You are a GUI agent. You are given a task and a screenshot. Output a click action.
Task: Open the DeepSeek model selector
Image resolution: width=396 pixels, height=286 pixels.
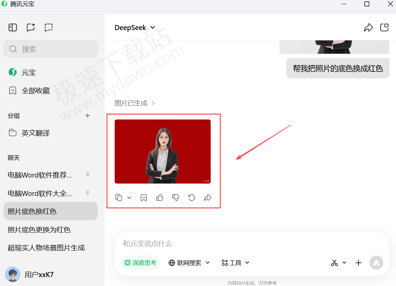click(135, 28)
